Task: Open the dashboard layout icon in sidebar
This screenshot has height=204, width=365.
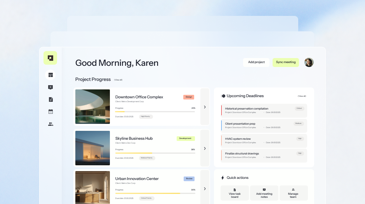Action: (x=50, y=75)
